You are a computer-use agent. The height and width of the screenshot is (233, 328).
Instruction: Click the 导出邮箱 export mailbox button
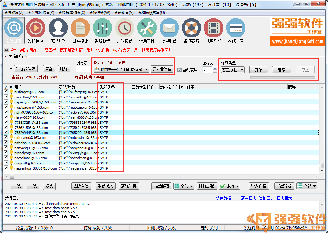coord(161,186)
